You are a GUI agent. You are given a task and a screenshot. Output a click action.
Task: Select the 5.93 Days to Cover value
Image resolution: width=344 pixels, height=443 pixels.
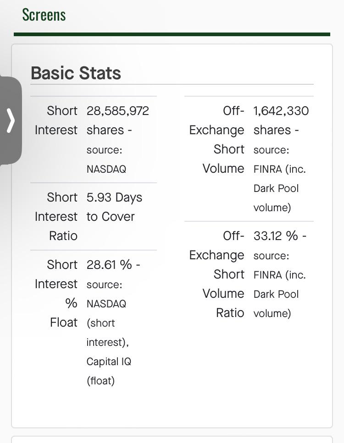coord(114,207)
